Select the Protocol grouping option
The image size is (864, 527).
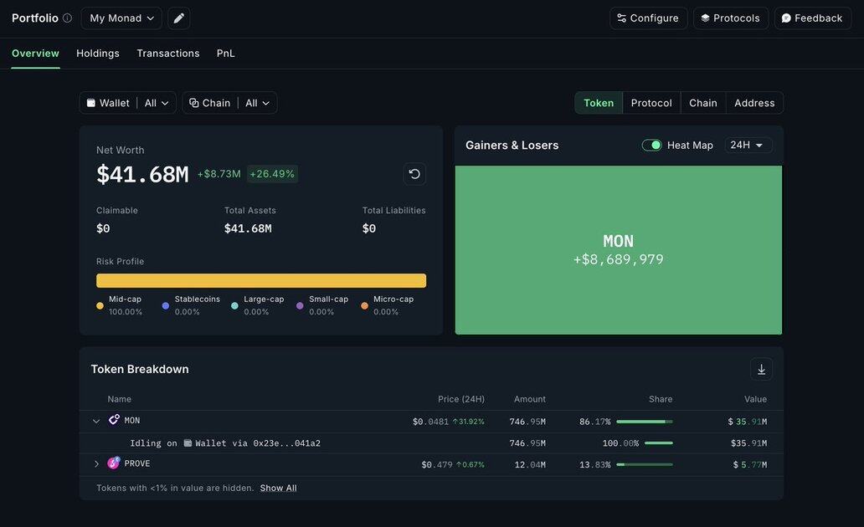(651, 103)
